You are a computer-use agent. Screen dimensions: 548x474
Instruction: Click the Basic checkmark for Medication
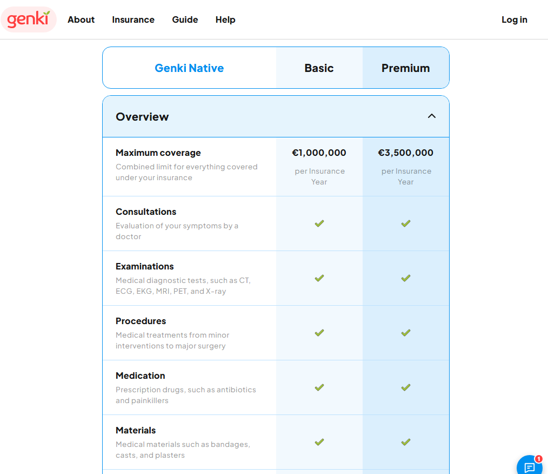coord(319,387)
